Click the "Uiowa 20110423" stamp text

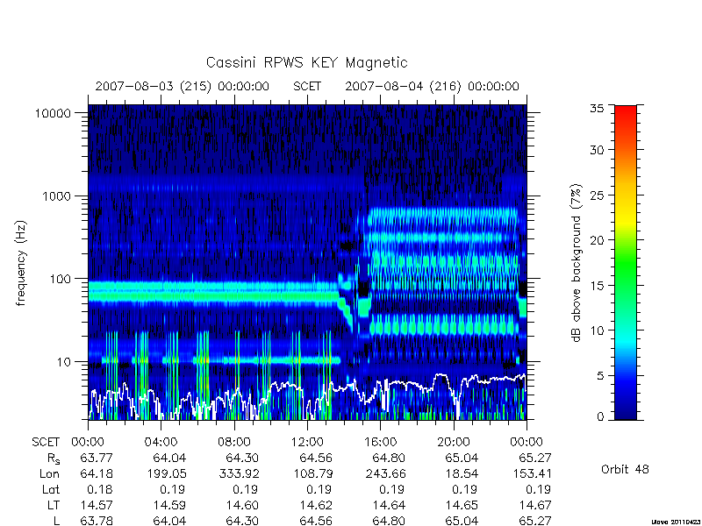[675, 522]
